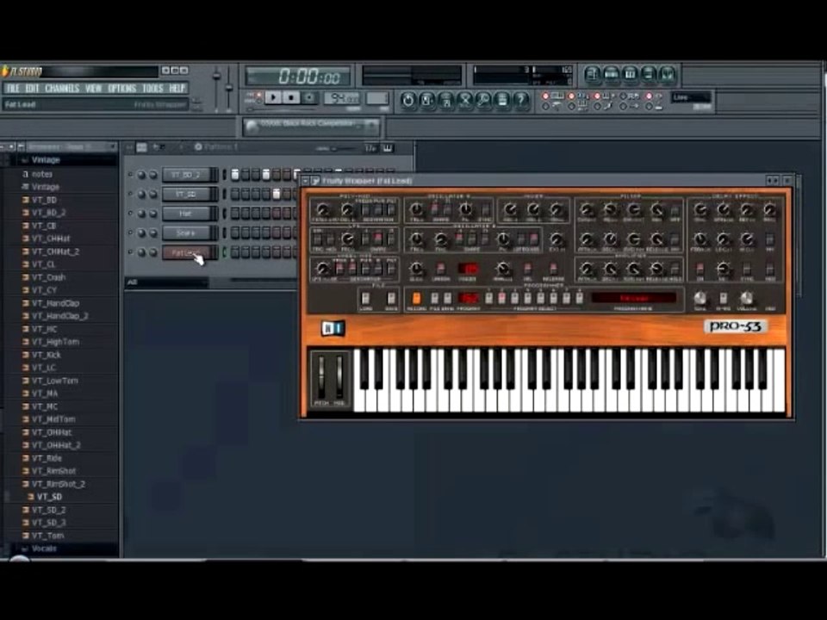Toggle the Unison switch on the Pro-53
This screenshot has height=620, width=827.
(441, 269)
